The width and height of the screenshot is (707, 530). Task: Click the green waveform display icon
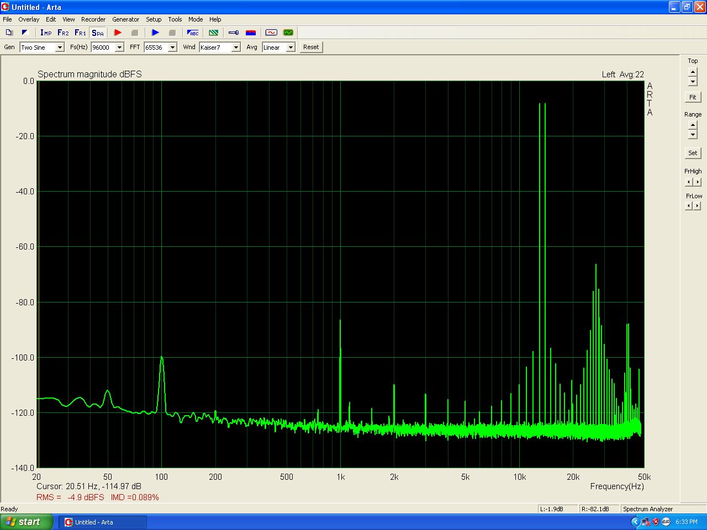[288, 33]
